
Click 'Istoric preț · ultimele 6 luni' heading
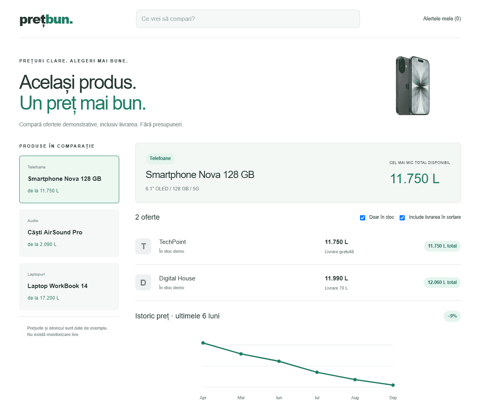[177, 316]
